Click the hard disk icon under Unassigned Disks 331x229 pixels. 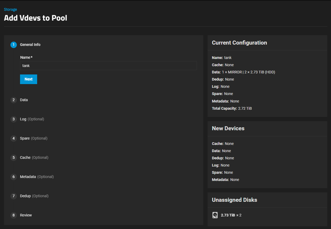[x=215, y=215]
